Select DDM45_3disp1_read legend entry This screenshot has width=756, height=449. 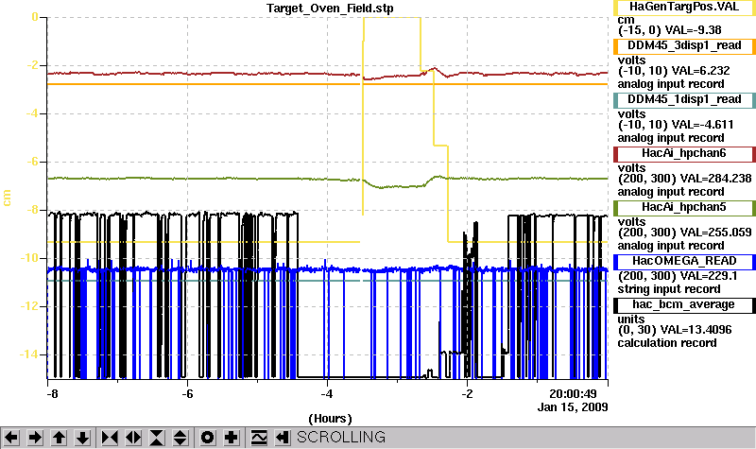[684, 45]
